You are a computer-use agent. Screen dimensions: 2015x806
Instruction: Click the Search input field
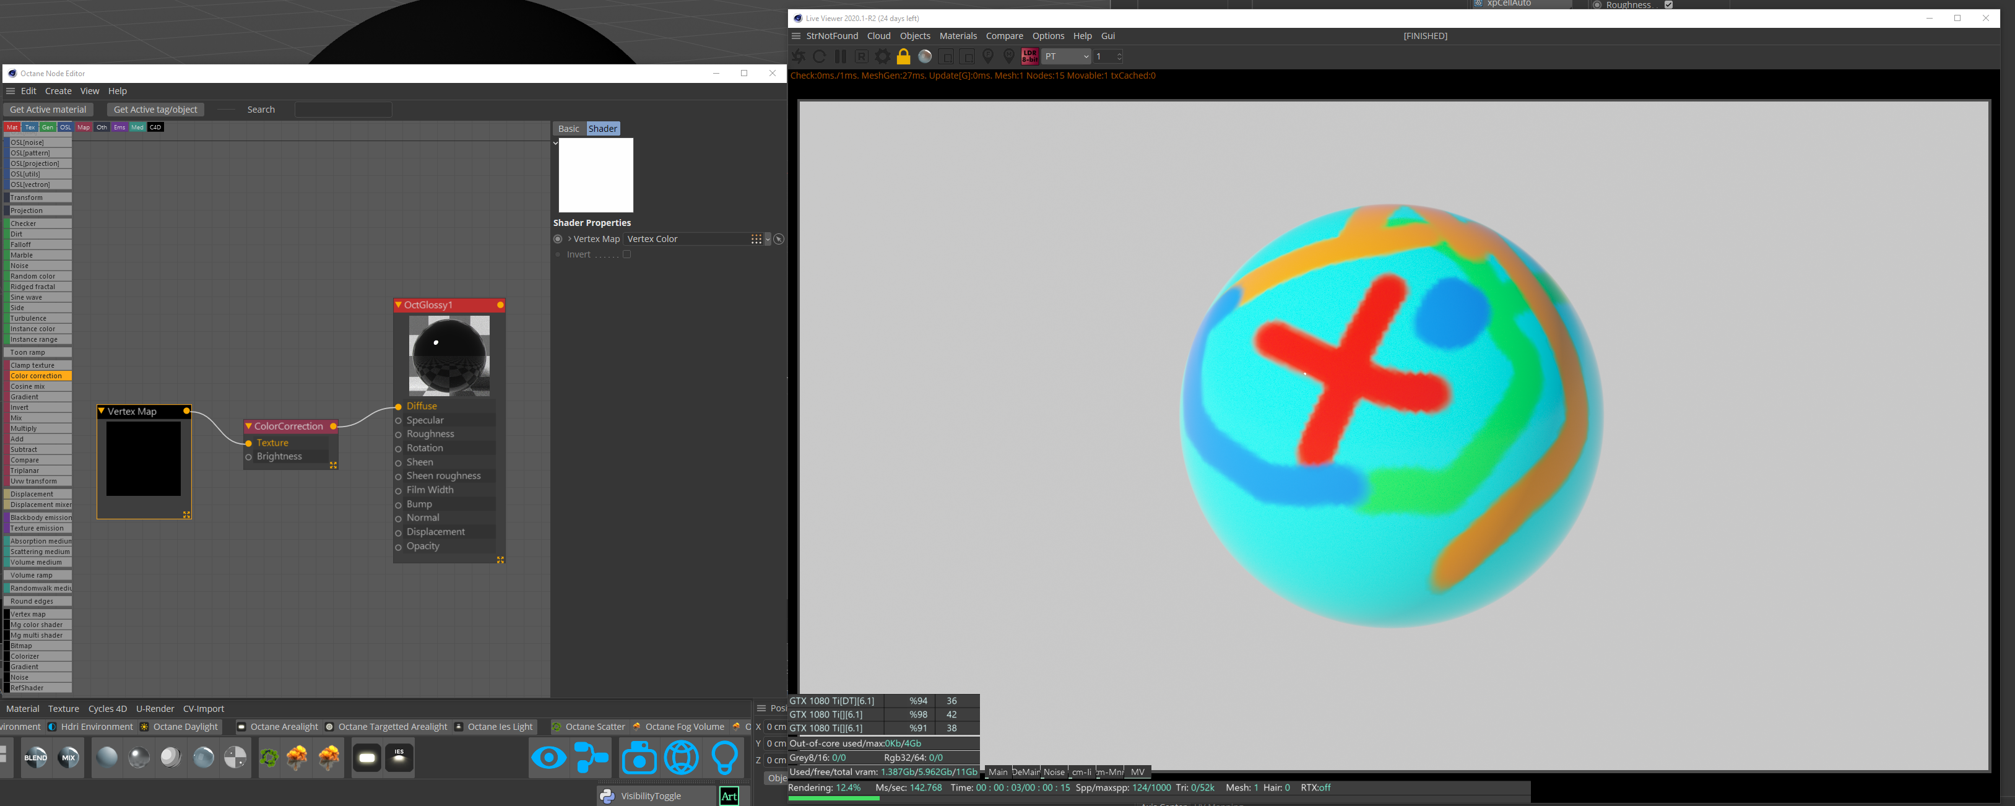tap(342, 110)
